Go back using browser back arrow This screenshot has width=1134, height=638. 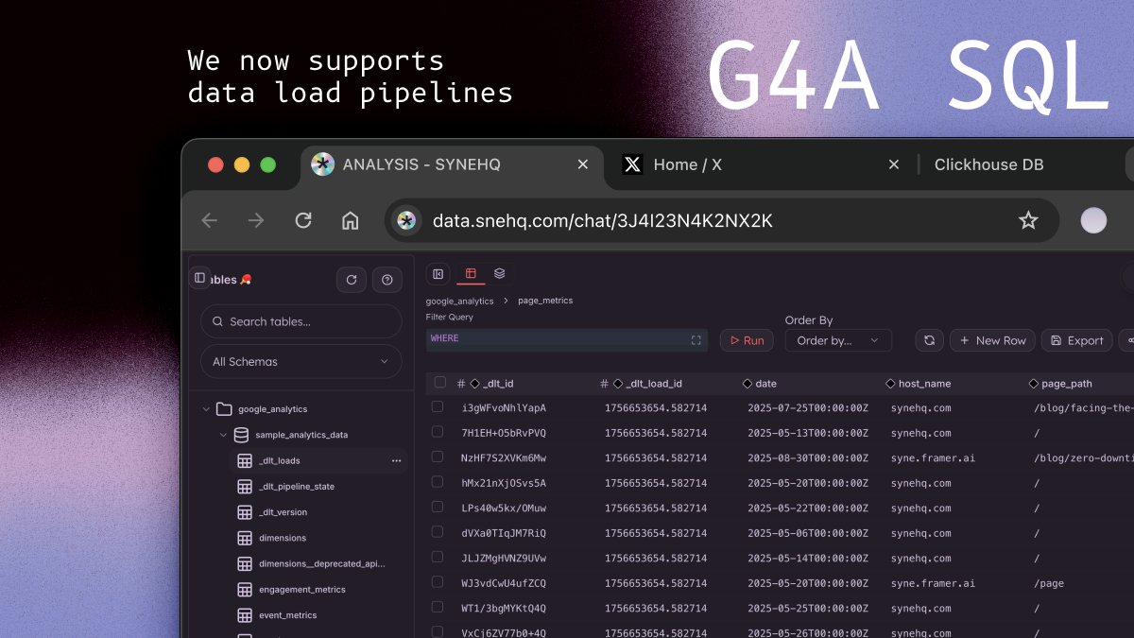[210, 220]
